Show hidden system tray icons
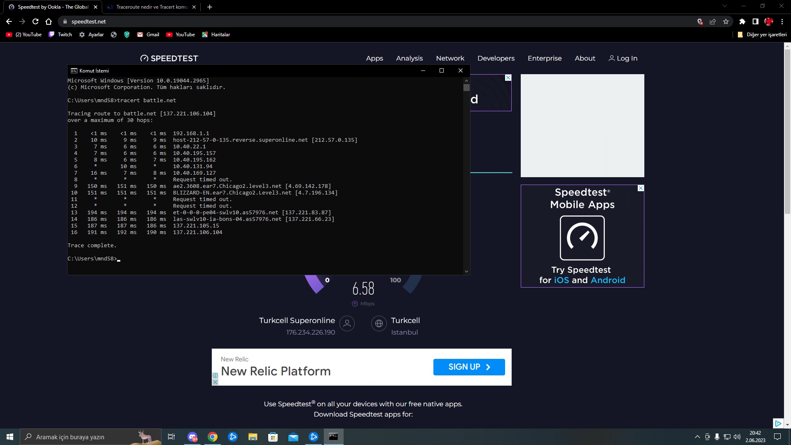This screenshot has height=445, width=791. pyautogui.click(x=697, y=437)
